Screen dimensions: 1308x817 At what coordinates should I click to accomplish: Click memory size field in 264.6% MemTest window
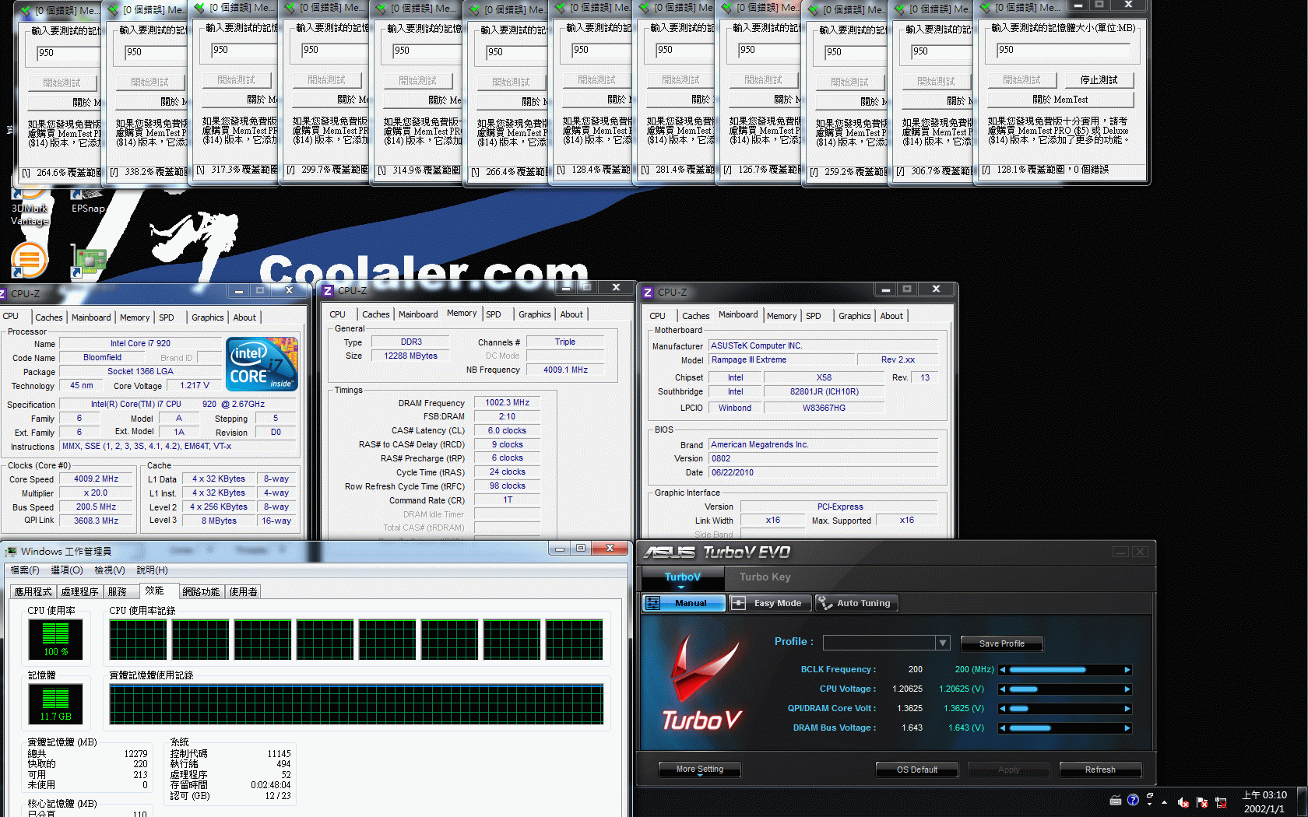point(69,53)
